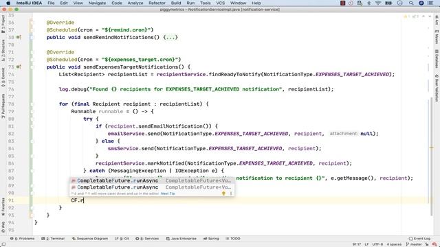Open the Spring panel

pyautogui.click(x=211, y=239)
